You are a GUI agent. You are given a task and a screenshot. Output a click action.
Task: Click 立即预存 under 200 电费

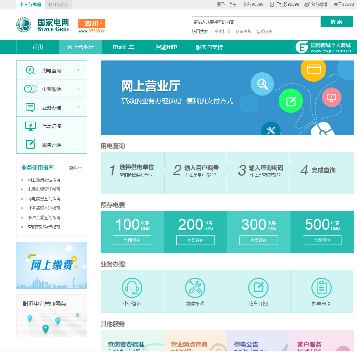(x=195, y=240)
